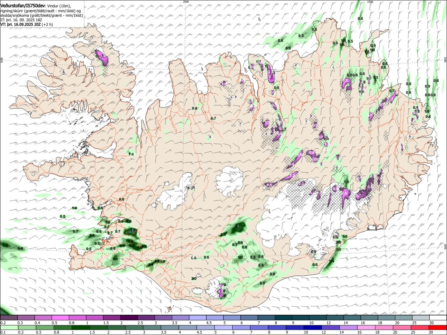
Task: Select the bright red 30 rain legend swatch
Action: click(x=438, y=327)
